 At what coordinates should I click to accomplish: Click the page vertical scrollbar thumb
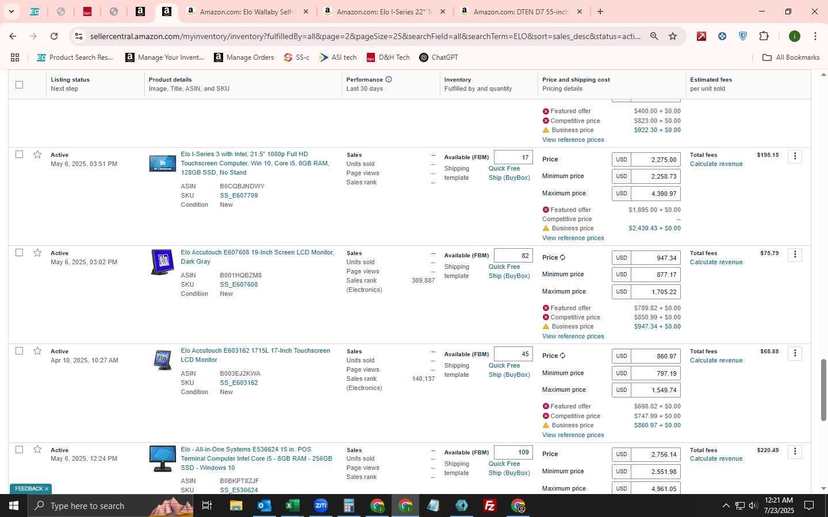pyautogui.click(x=823, y=390)
